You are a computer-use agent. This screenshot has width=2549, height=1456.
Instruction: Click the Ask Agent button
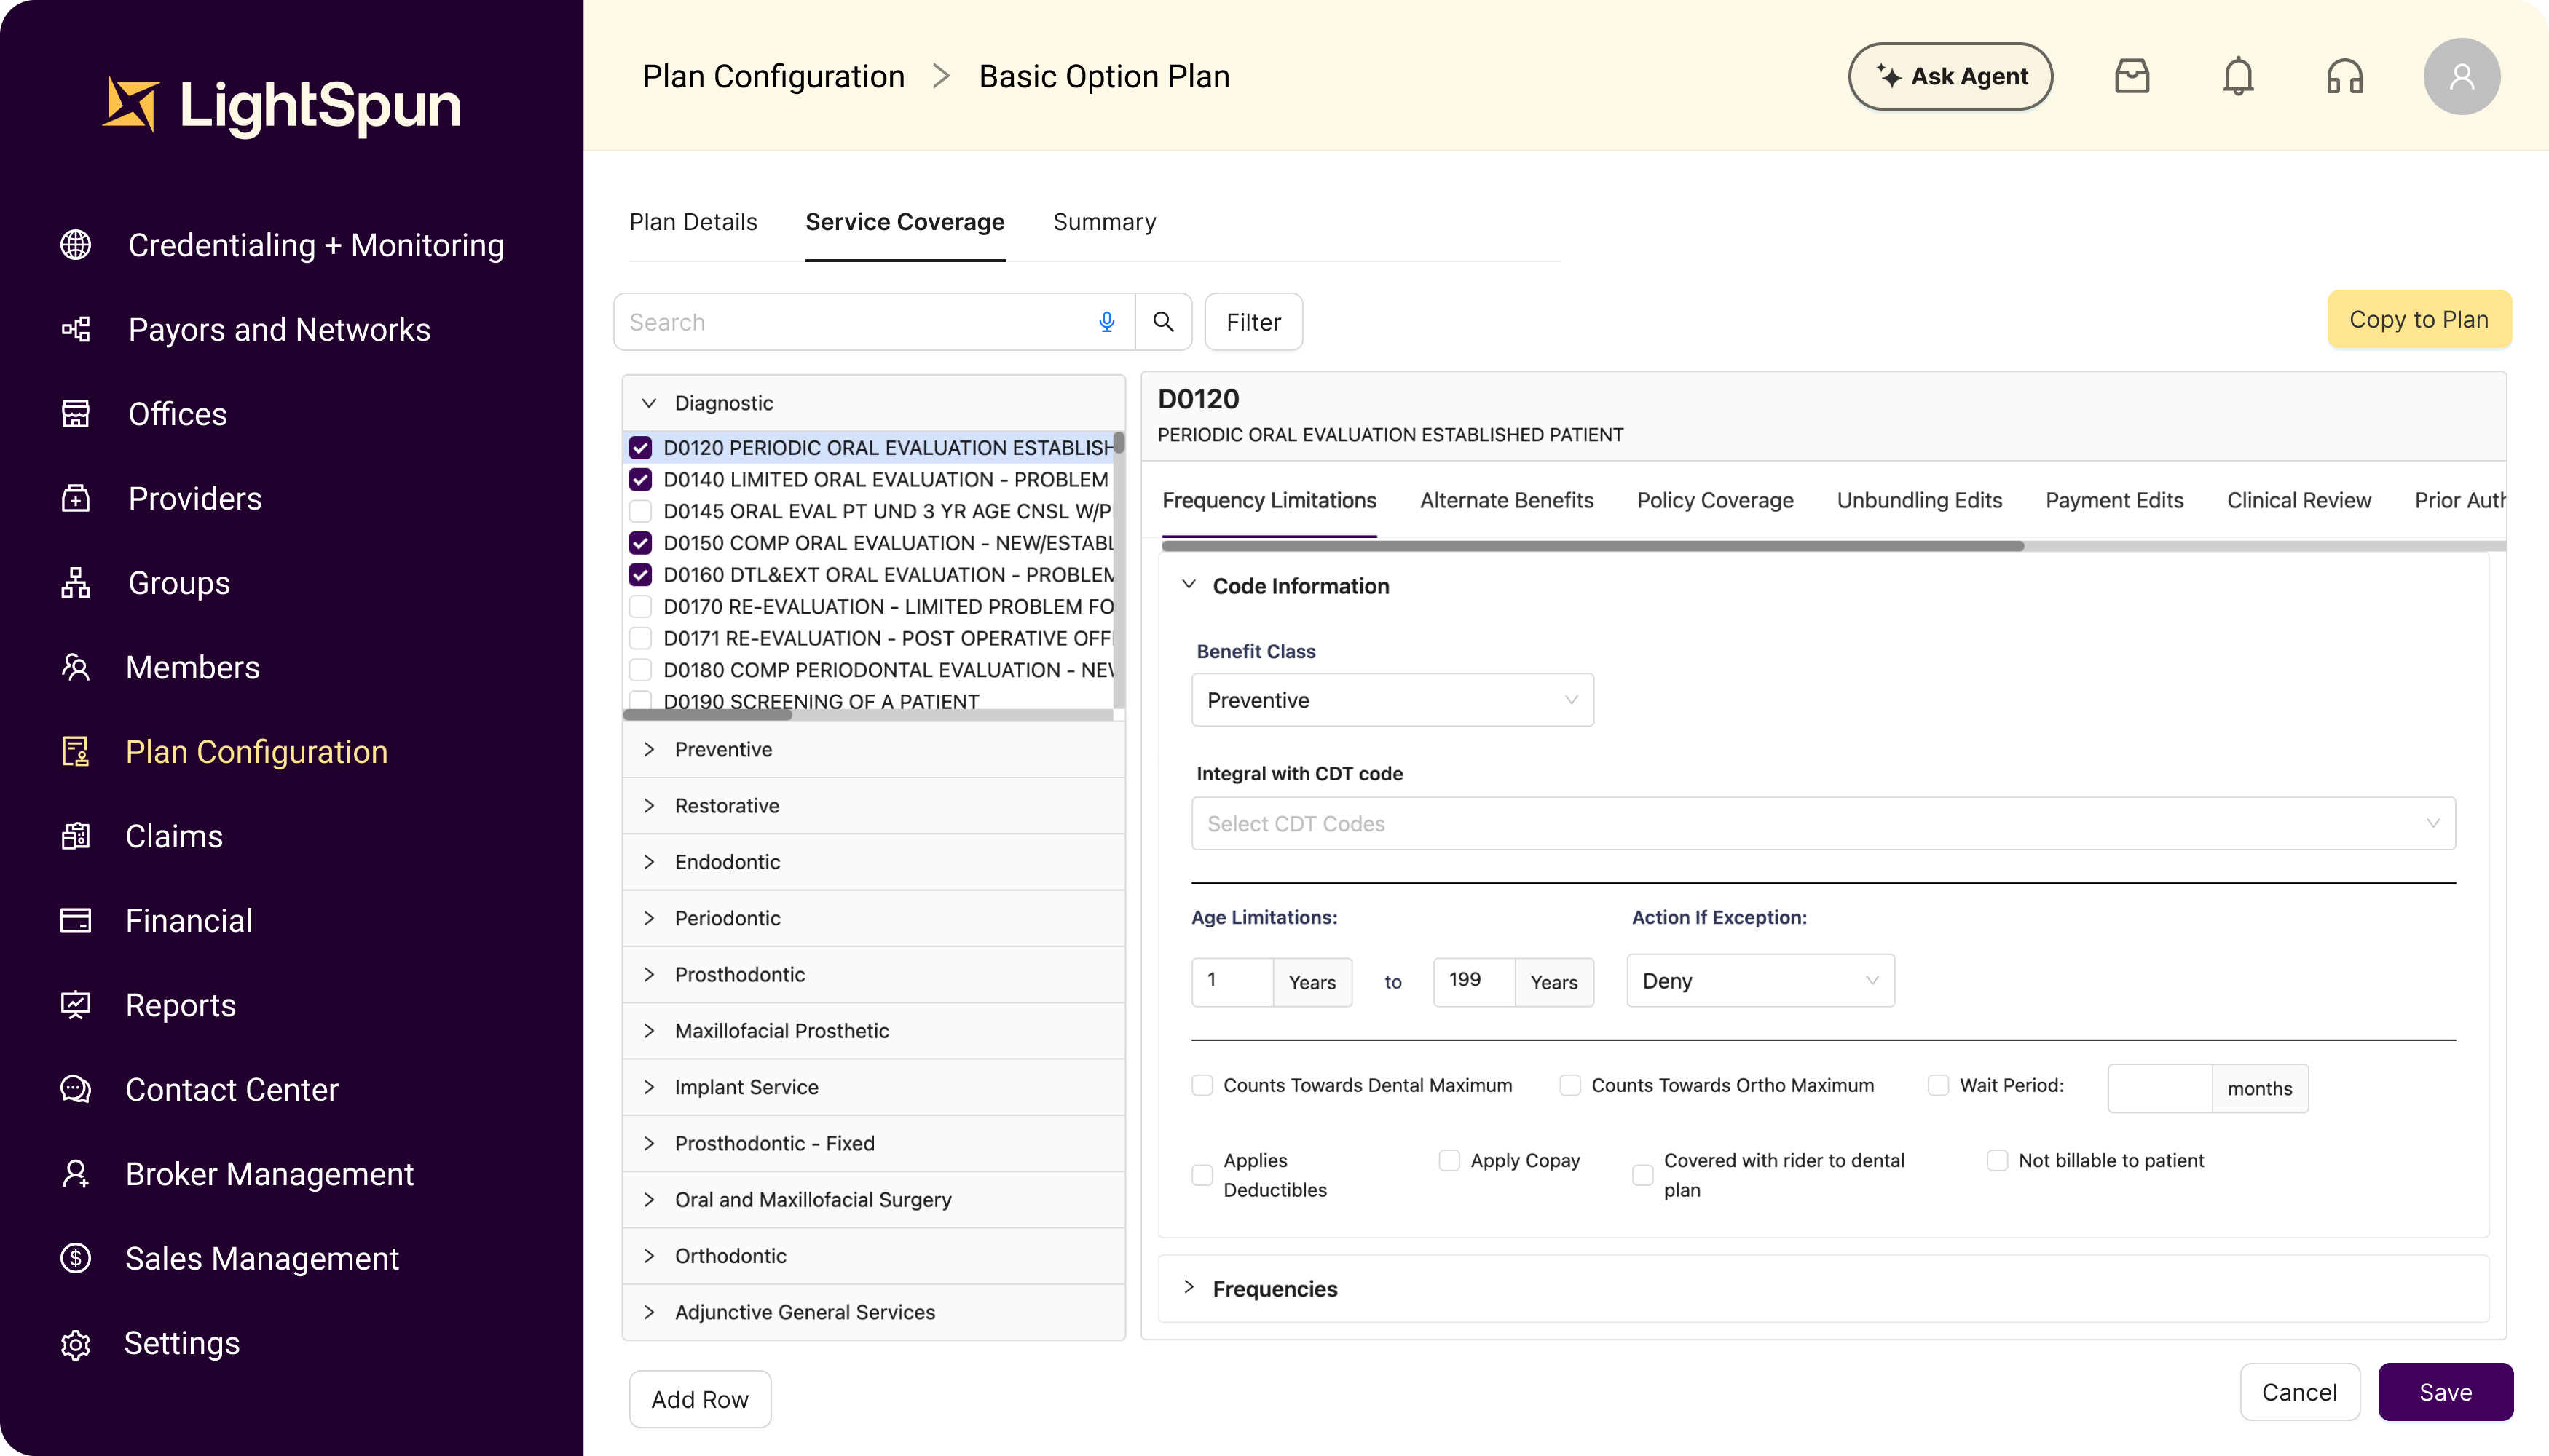[x=1951, y=76]
